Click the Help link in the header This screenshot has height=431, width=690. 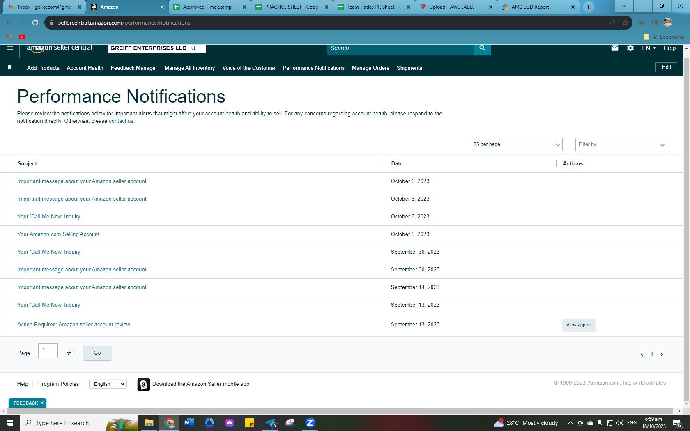point(669,48)
